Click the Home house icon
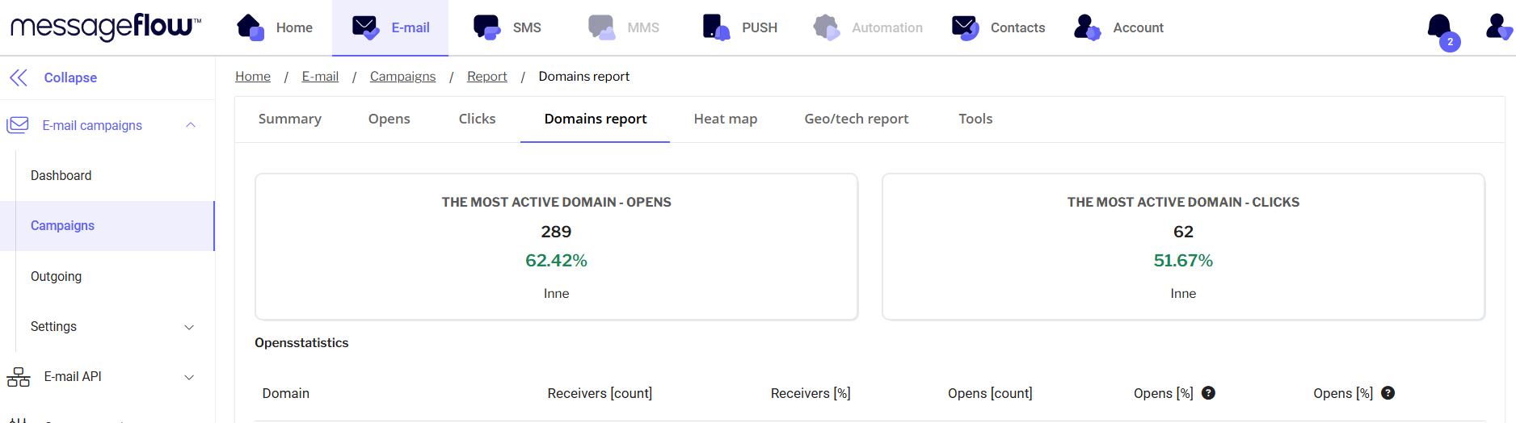1516x423 pixels. 251,27
